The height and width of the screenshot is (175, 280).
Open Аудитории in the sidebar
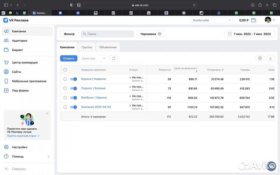[19, 40]
